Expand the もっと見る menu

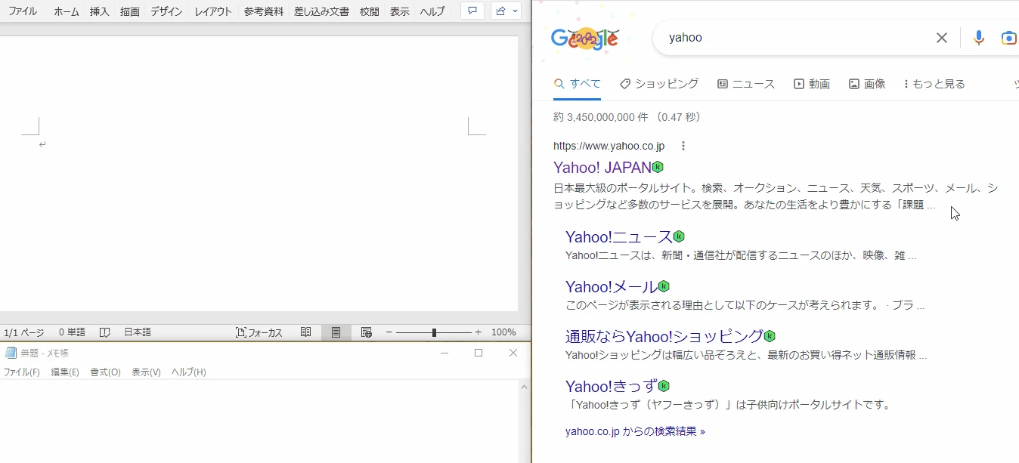pyautogui.click(x=935, y=84)
